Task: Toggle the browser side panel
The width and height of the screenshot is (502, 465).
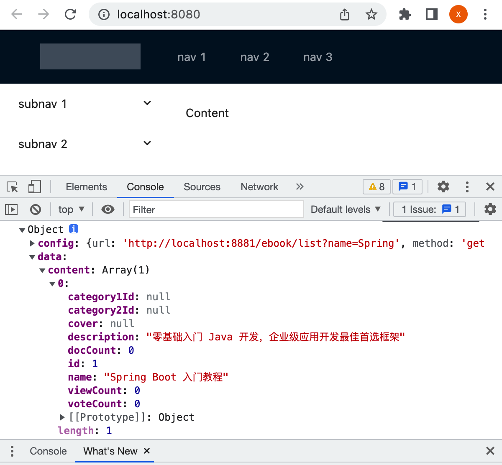Action: tap(432, 15)
